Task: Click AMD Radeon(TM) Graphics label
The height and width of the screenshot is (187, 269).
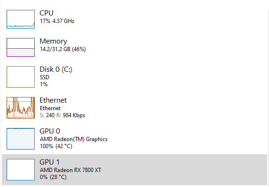Action: tap(74, 139)
